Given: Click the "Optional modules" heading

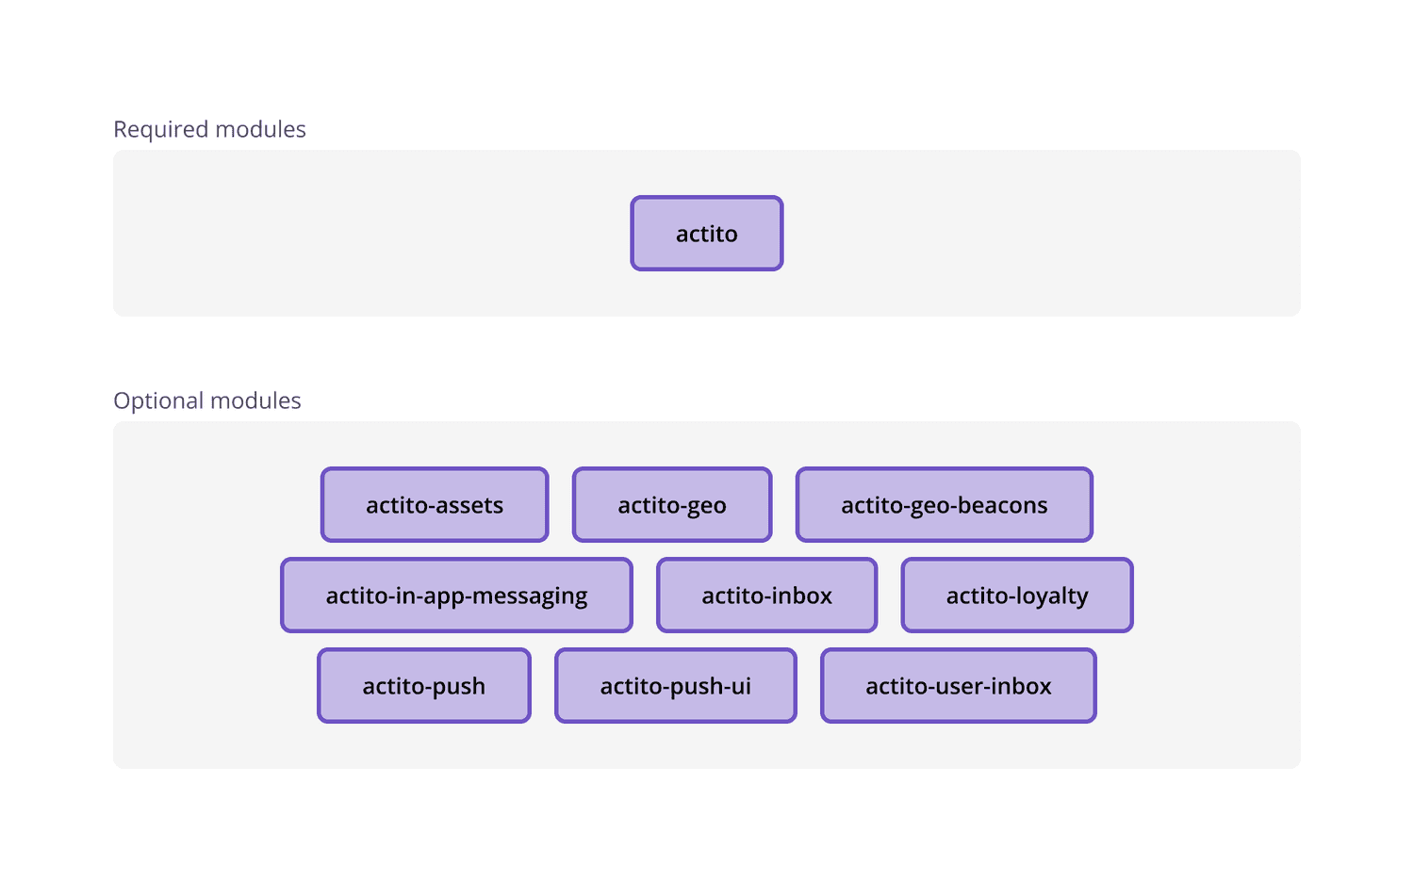Looking at the screenshot, I should [x=207, y=400].
